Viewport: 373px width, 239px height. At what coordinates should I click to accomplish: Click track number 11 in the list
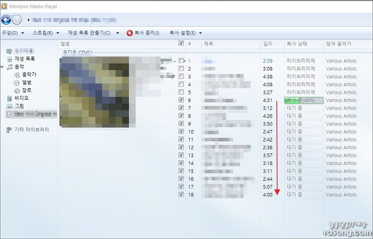pyautogui.click(x=191, y=140)
